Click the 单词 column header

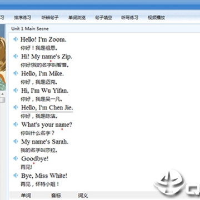coord(26,196)
